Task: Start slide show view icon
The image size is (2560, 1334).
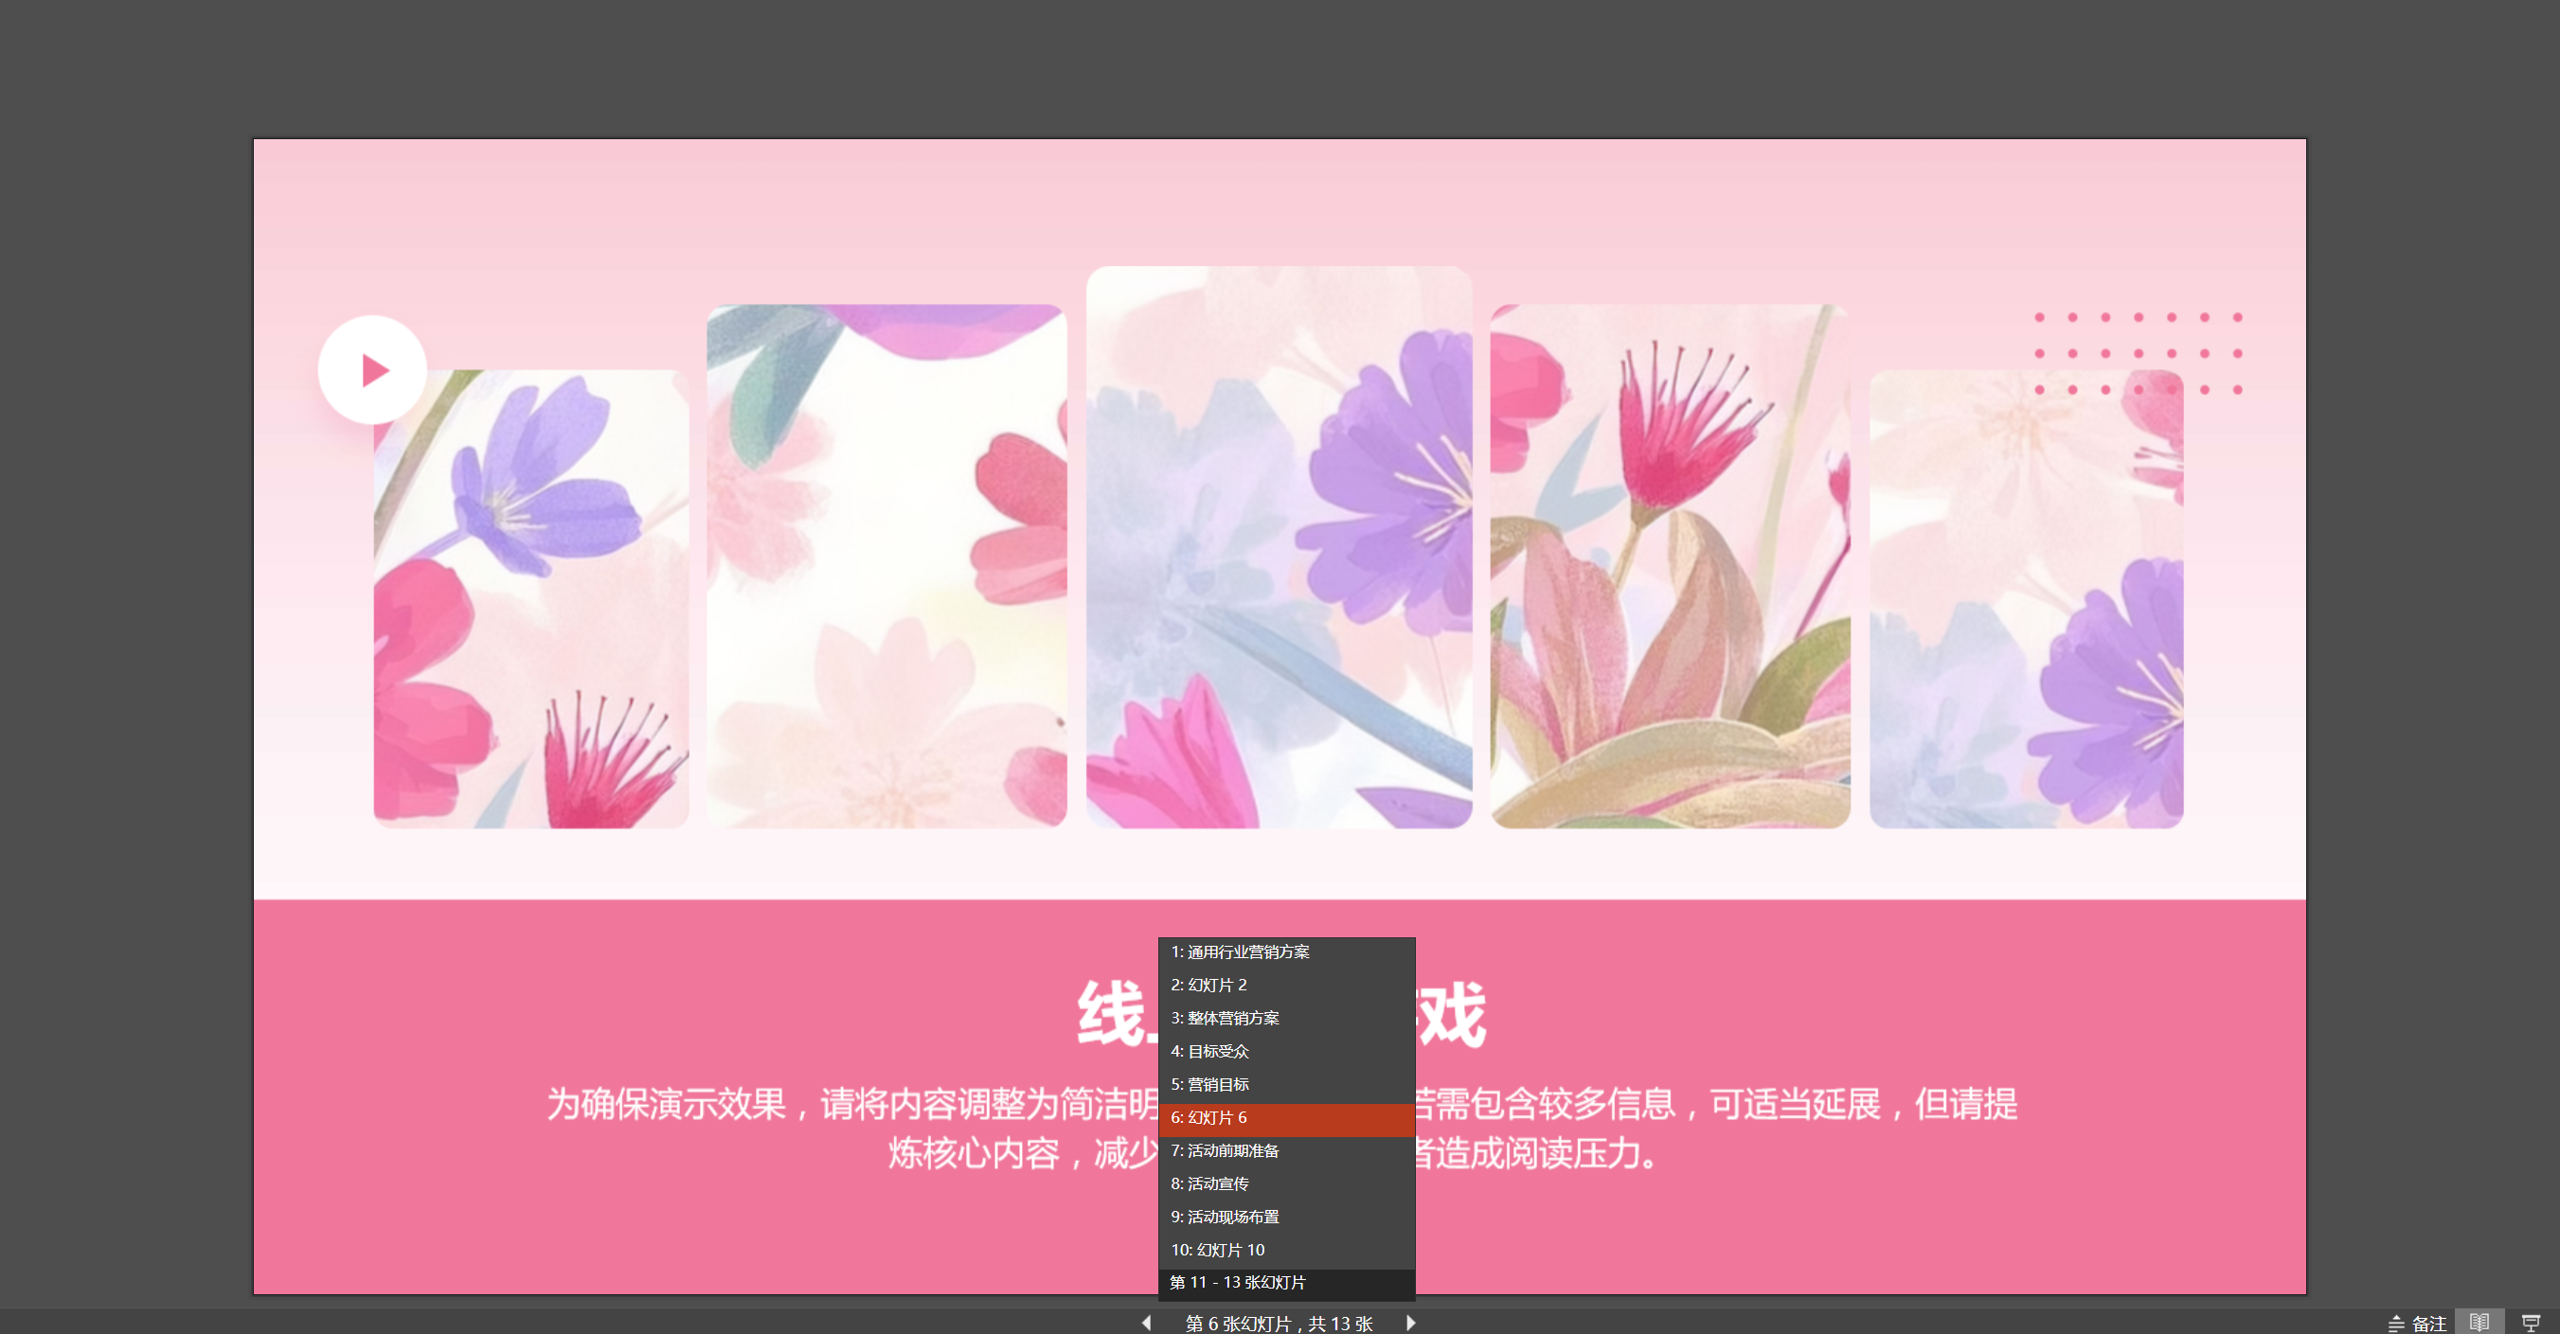Action: (2532, 1322)
